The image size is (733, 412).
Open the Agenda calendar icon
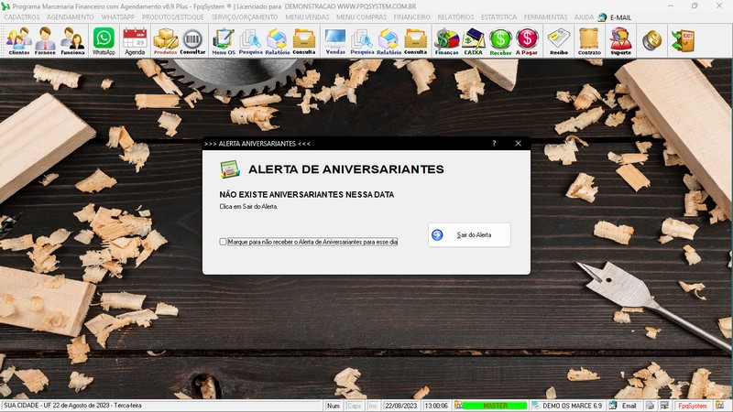pos(135,40)
